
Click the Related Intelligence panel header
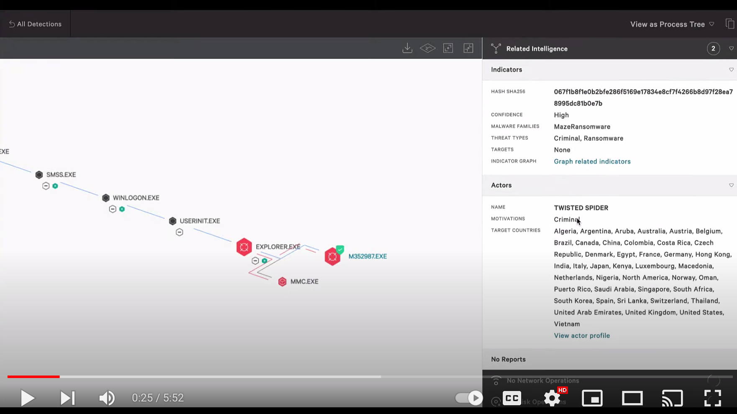click(537, 49)
